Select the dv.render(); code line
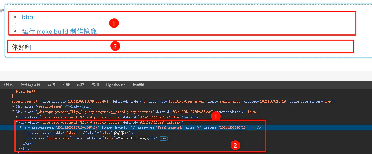The height and width of the screenshot is (154, 372). click(x=26, y=91)
